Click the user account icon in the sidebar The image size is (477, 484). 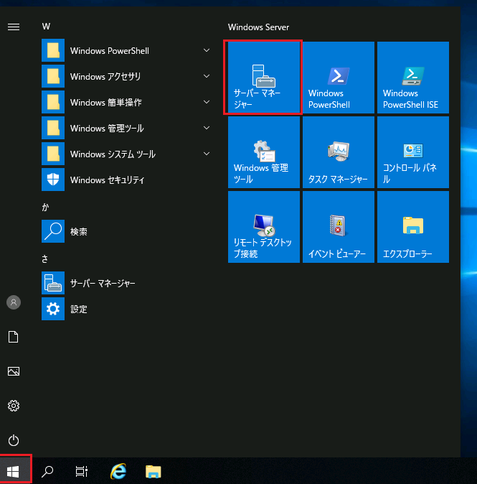(x=13, y=302)
